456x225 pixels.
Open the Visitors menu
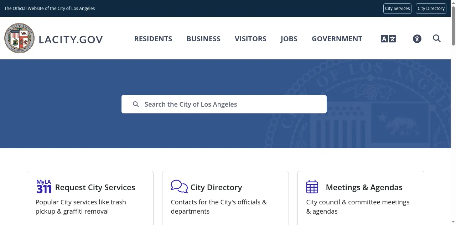(250, 39)
